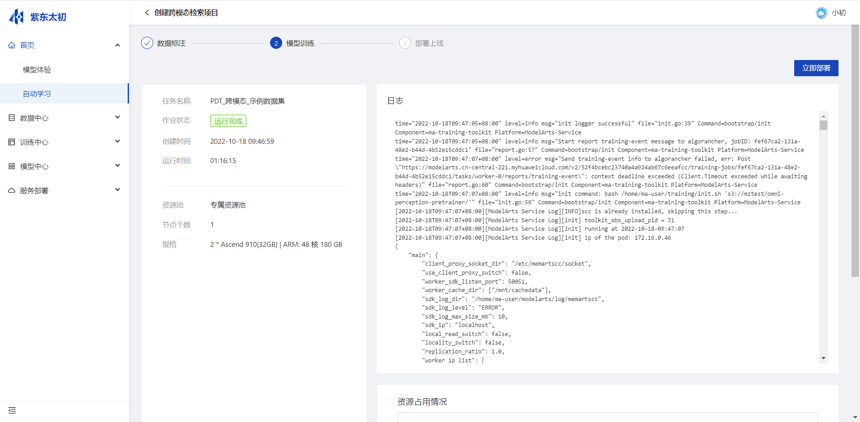Collapse the 首页 menu chevron

[117, 45]
